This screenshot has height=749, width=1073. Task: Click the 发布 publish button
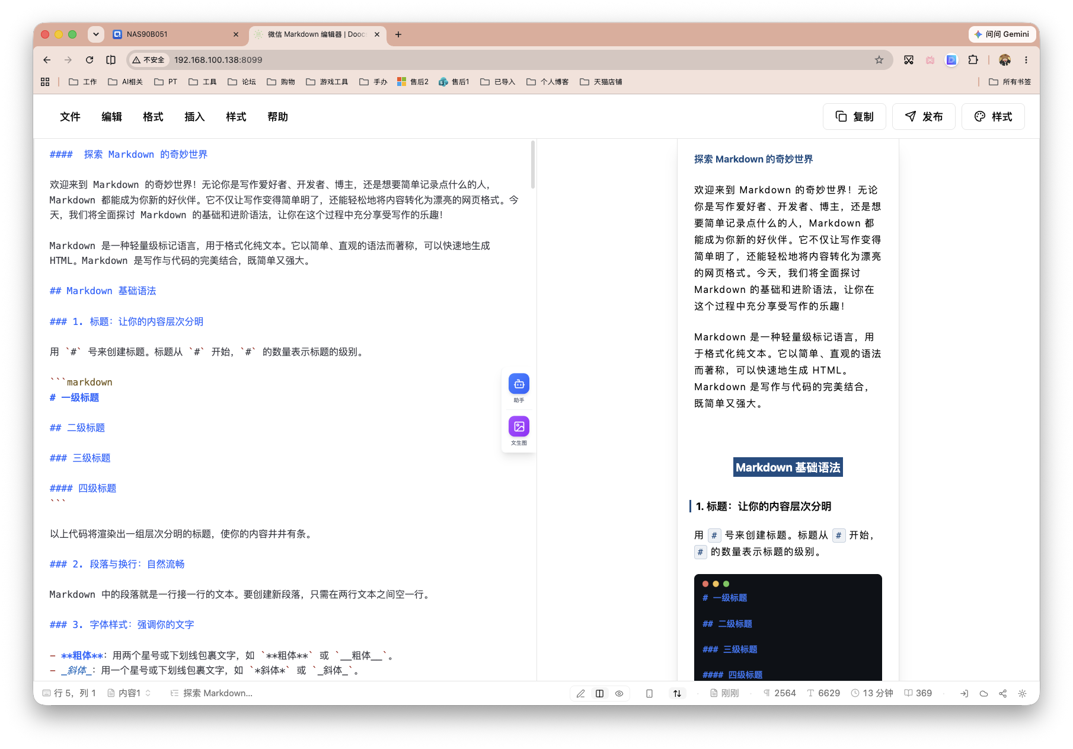tap(924, 117)
